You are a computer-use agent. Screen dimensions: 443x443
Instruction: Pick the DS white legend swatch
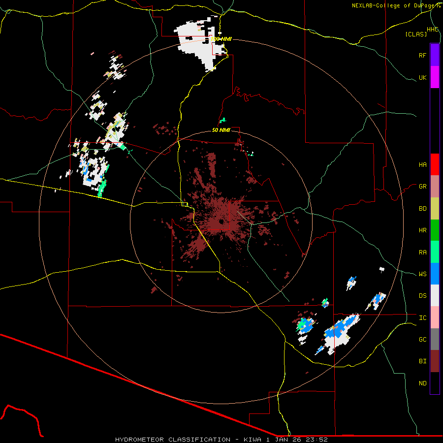[435, 295]
